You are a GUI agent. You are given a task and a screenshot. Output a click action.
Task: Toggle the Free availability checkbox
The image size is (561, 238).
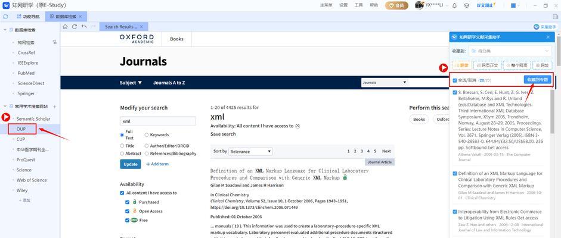128,220
